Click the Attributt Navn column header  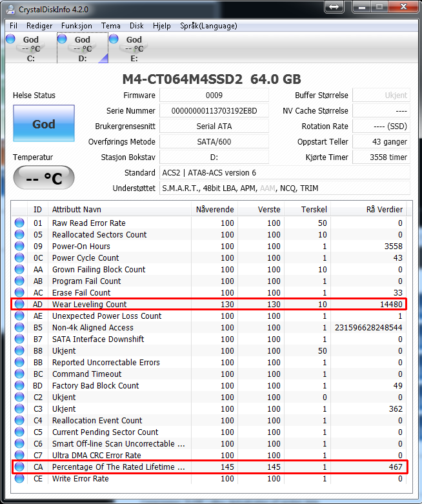tap(119, 210)
